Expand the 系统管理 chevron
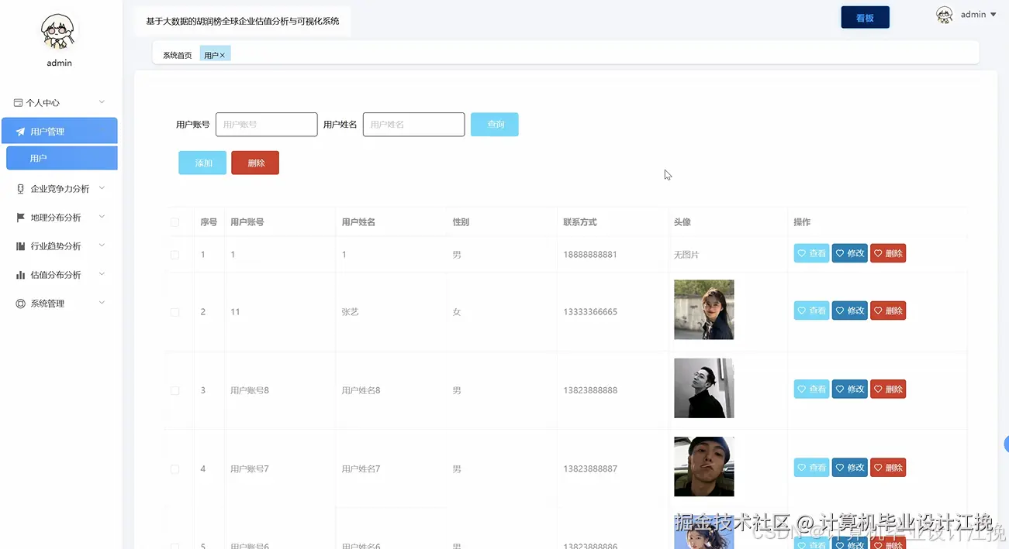The image size is (1009, 549). coord(102,303)
